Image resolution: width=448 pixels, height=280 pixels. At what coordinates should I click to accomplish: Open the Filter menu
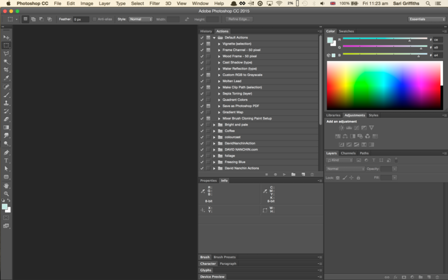[x=154, y=3]
